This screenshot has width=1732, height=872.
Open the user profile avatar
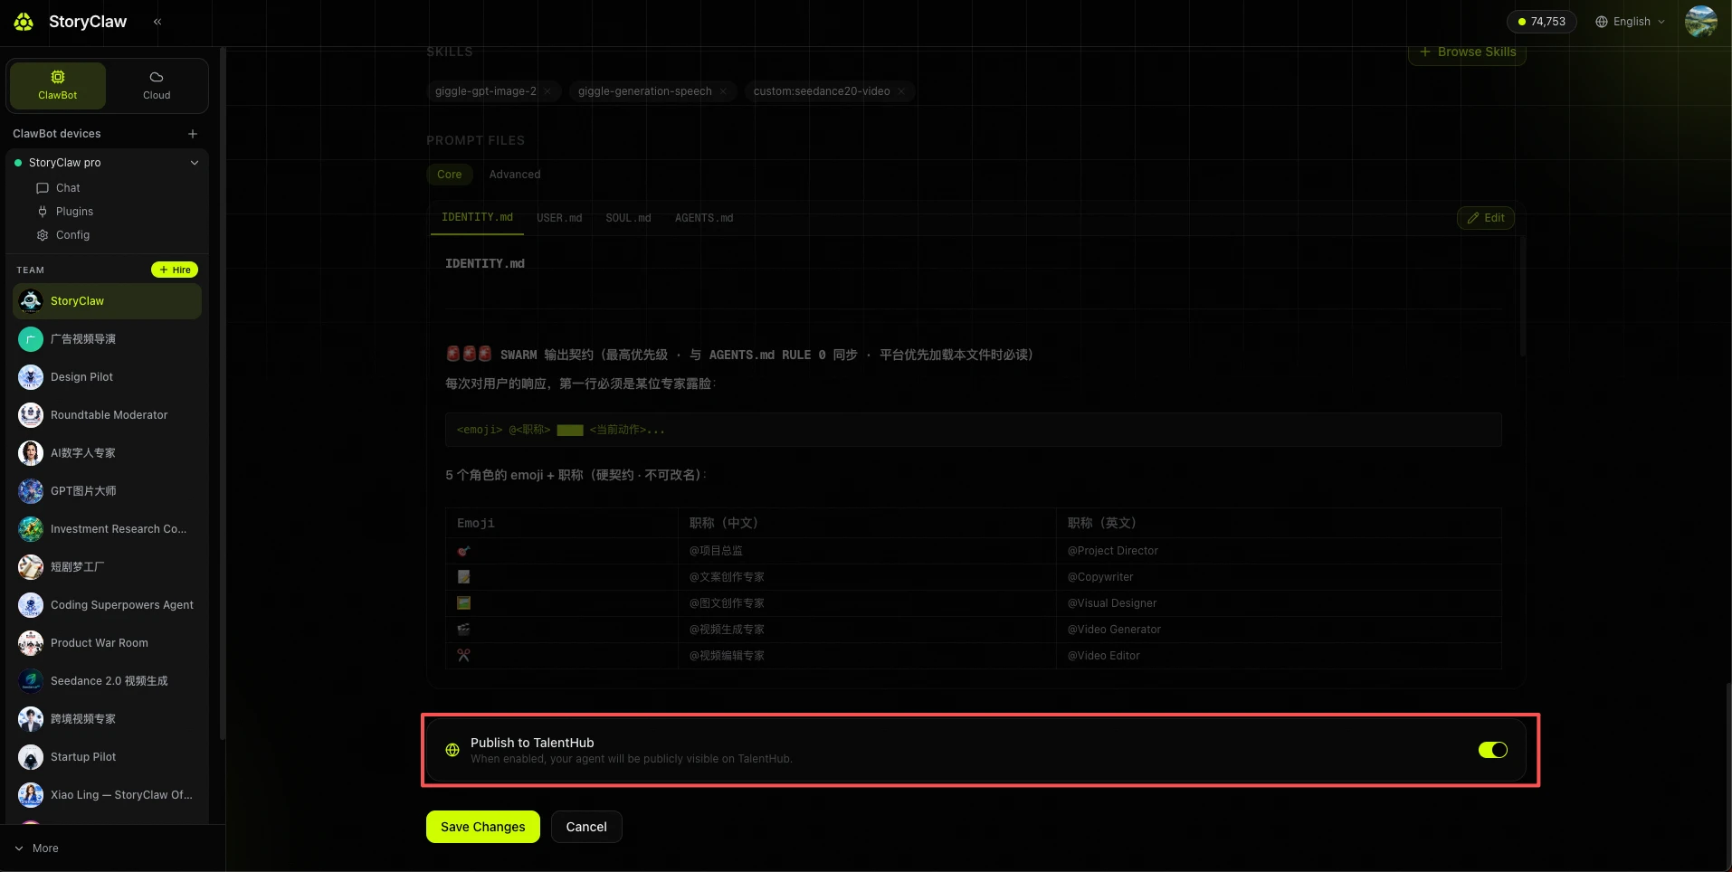(1701, 22)
